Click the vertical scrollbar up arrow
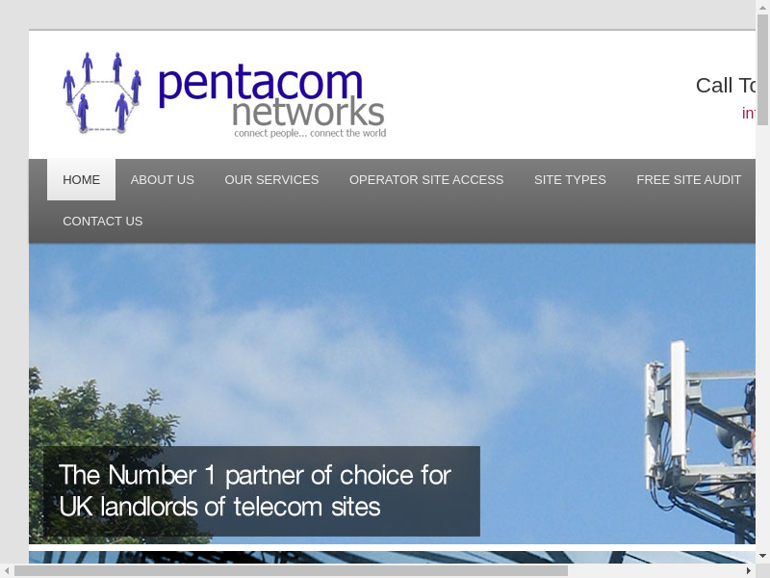The image size is (770, 578). click(762, 7)
